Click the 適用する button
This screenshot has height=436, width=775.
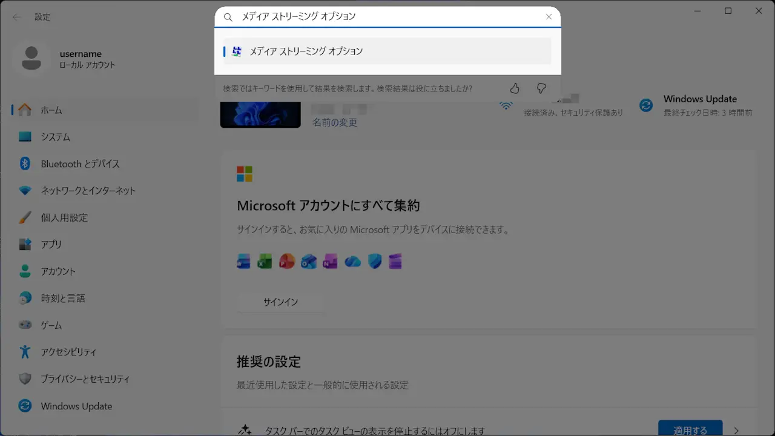tap(690, 430)
